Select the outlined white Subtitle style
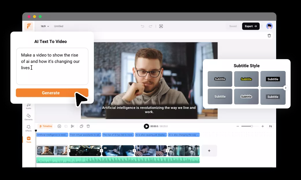This screenshot has height=180, width=301. click(220, 79)
